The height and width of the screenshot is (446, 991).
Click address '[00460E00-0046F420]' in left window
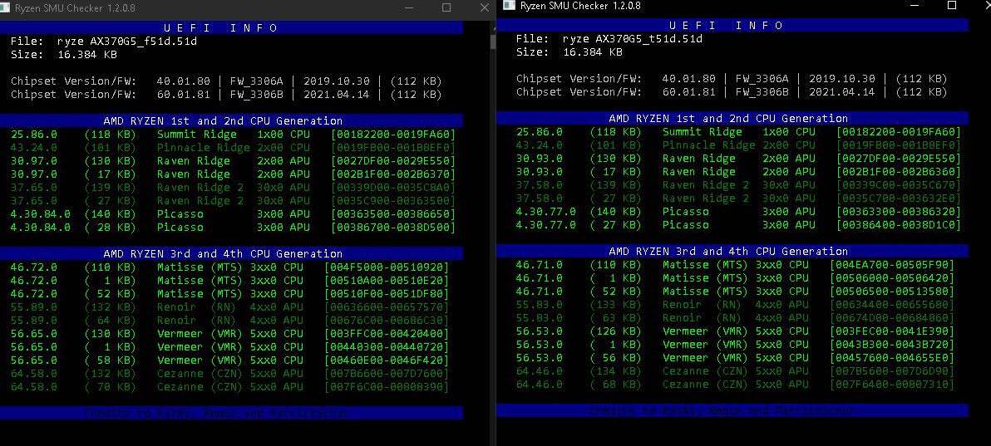tap(386, 360)
